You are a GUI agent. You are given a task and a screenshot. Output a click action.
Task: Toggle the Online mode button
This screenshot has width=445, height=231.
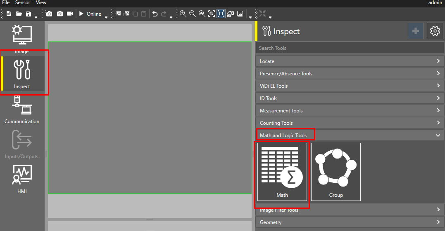[90, 14]
